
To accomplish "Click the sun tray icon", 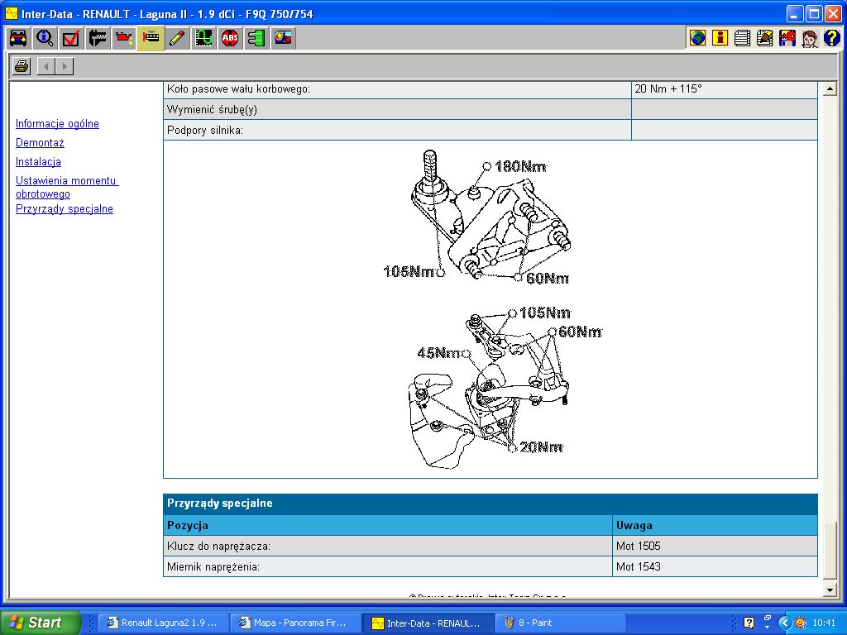I will 801,623.
